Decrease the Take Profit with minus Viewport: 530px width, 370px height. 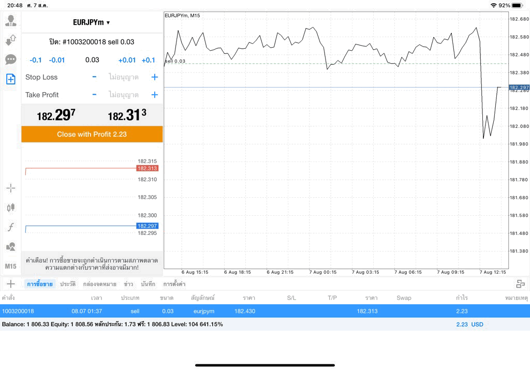pyautogui.click(x=94, y=95)
